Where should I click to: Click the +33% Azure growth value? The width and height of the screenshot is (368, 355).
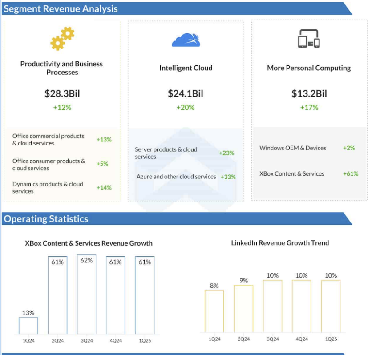(228, 177)
